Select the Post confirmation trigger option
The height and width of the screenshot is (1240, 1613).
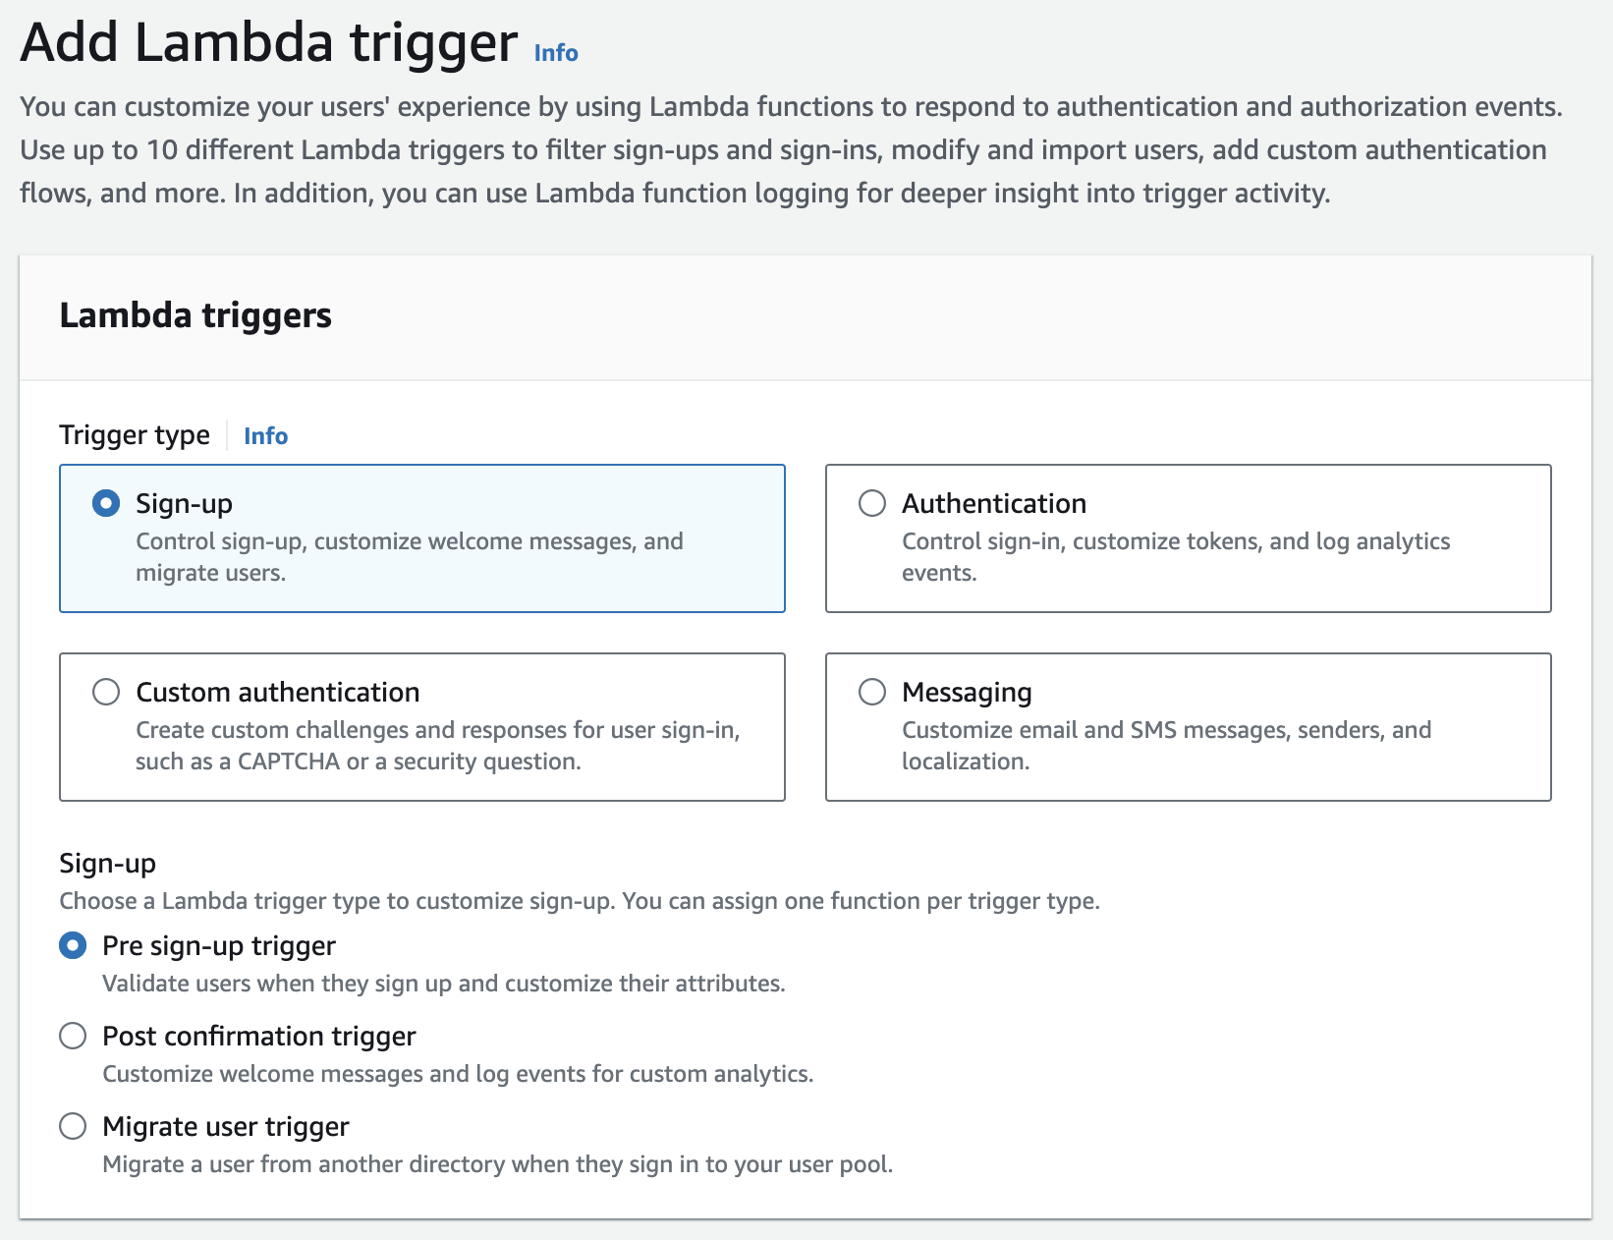tap(72, 1036)
